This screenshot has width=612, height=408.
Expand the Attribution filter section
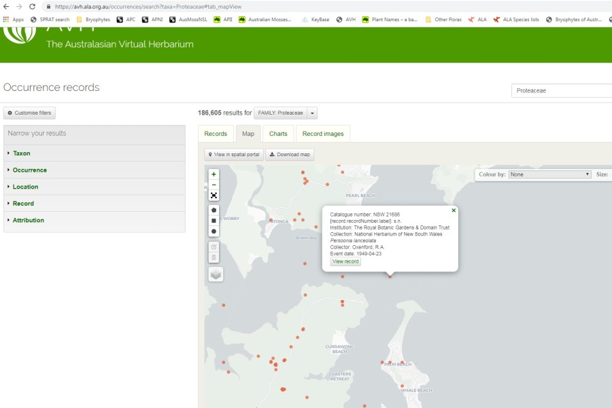28,220
